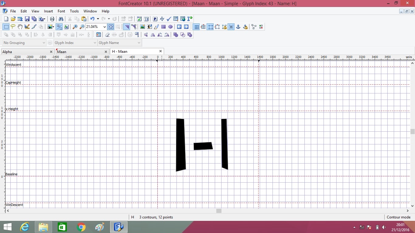Add an ellipse contour shape

(170, 27)
